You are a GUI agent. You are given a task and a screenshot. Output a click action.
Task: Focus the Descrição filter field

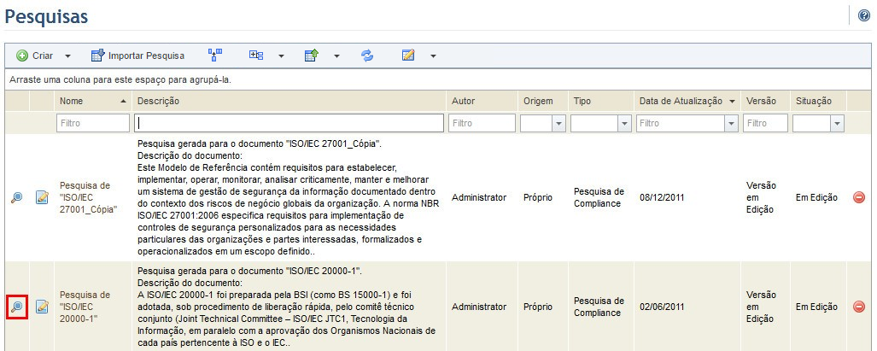tap(289, 123)
